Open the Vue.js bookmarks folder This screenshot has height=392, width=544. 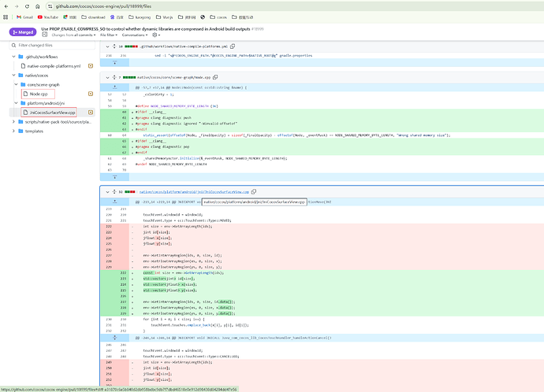coord(164,17)
